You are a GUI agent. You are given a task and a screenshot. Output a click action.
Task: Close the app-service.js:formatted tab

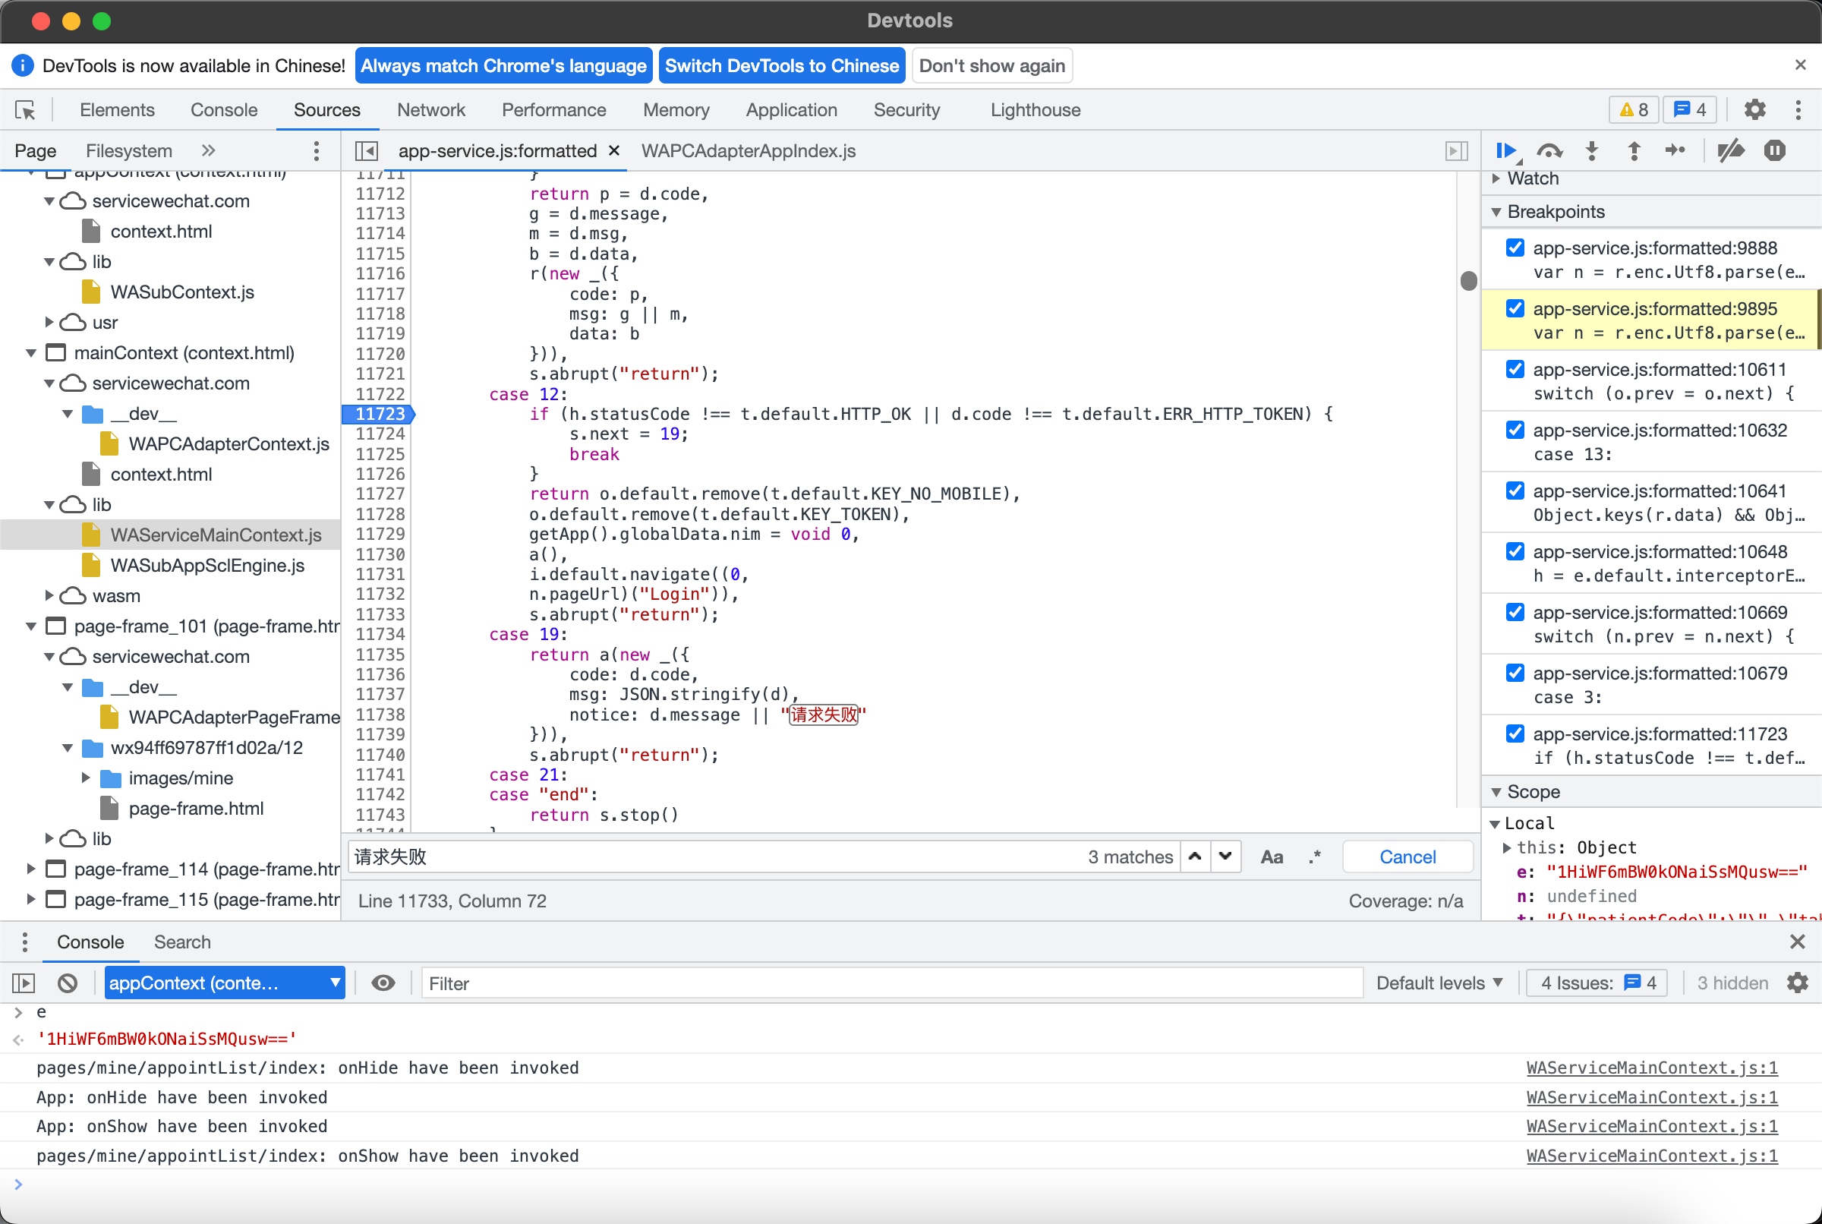[x=614, y=150]
